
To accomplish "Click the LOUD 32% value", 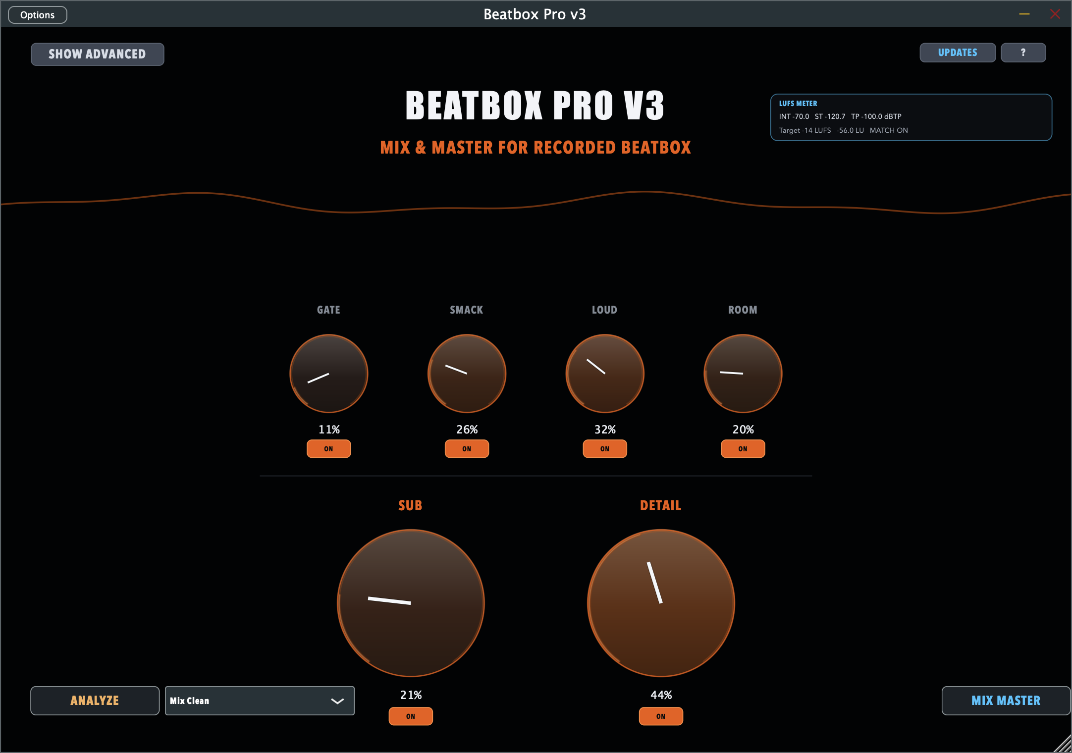I will tap(605, 430).
